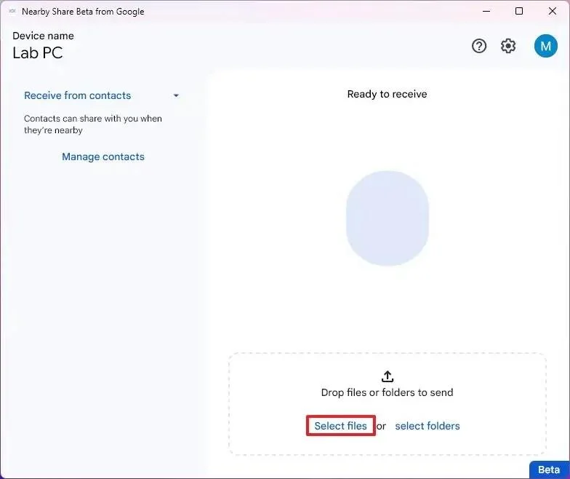Image resolution: width=570 pixels, height=479 pixels.
Task: Open settings via the gear icon
Action: (x=507, y=47)
